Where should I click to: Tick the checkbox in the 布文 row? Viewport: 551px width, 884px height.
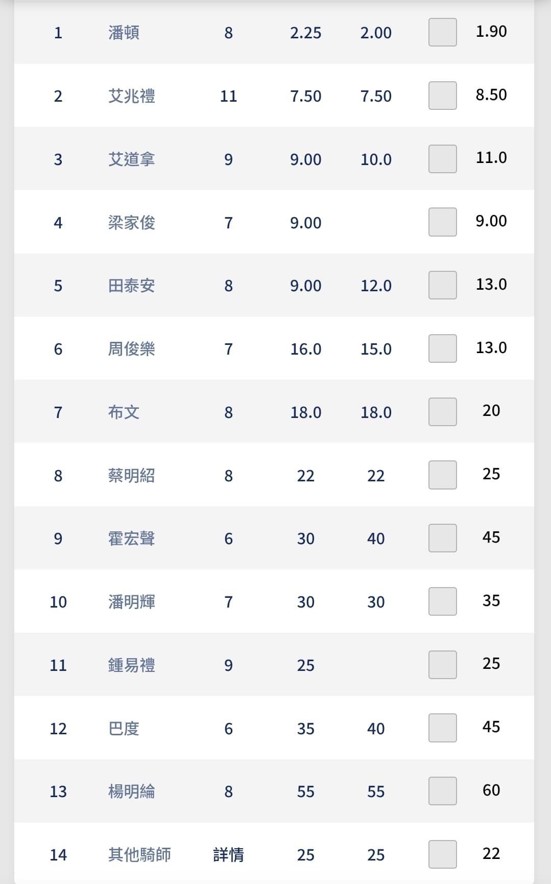(442, 412)
